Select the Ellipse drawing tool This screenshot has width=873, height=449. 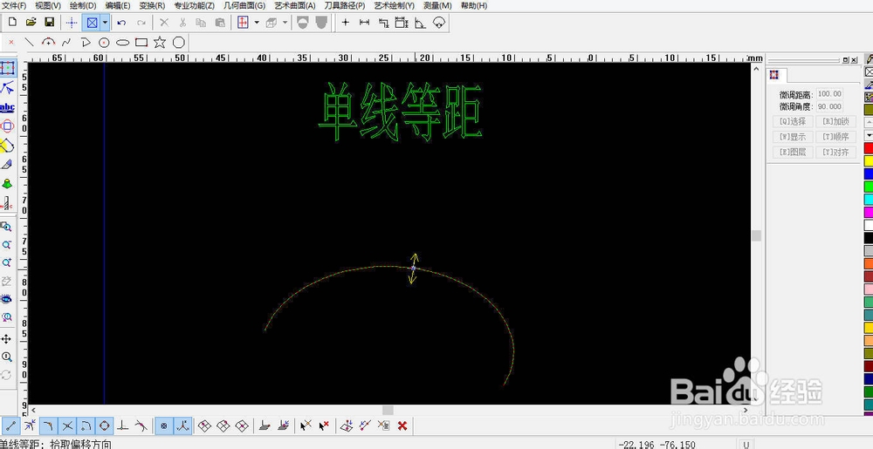pyautogui.click(x=122, y=42)
